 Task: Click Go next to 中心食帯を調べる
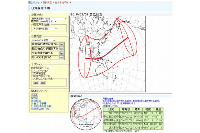click(x=61, y=53)
